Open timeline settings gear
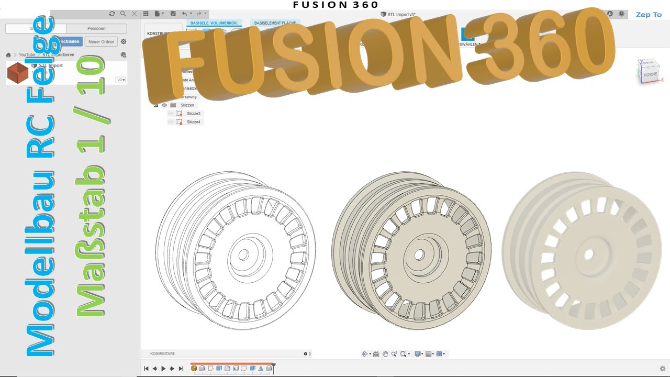The height and width of the screenshot is (377, 670). click(663, 369)
